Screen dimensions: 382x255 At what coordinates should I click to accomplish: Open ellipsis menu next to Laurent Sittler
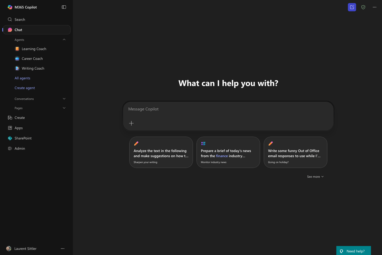point(63,249)
